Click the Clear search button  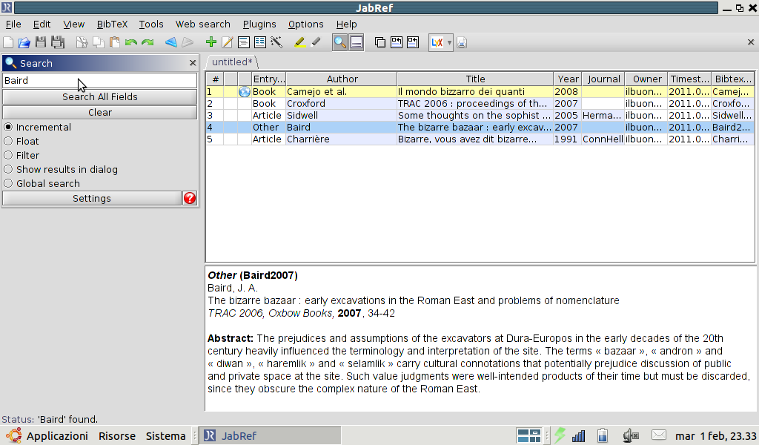click(x=100, y=112)
